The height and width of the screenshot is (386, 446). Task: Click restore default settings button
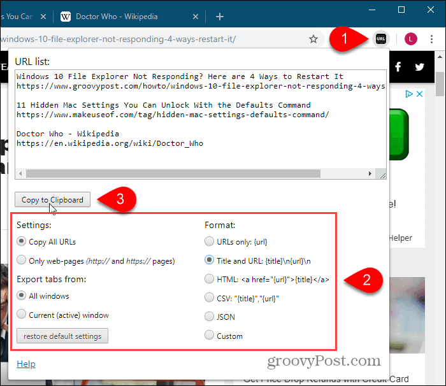pyautogui.click(x=62, y=336)
